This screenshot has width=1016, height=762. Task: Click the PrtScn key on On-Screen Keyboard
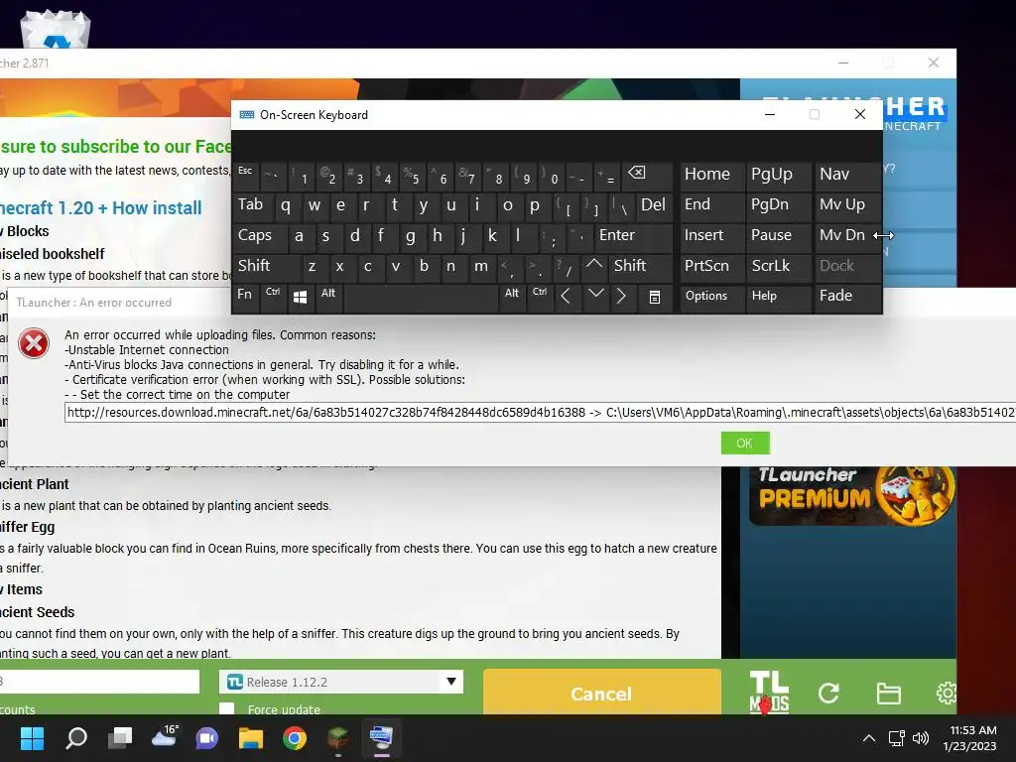[710, 266]
